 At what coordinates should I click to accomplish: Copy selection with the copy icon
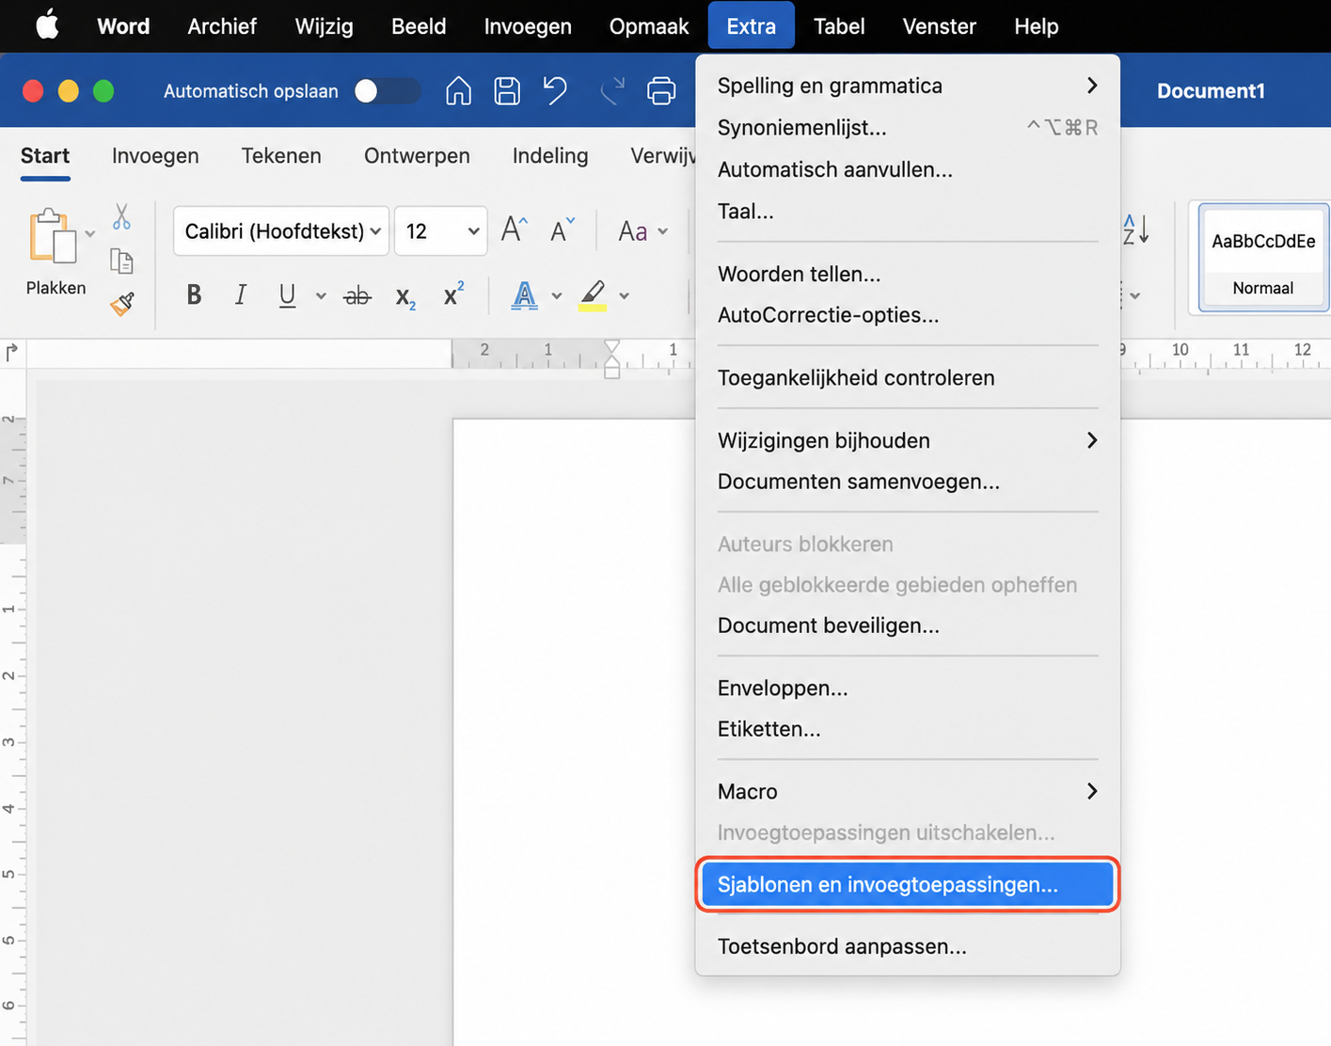(x=121, y=261)
